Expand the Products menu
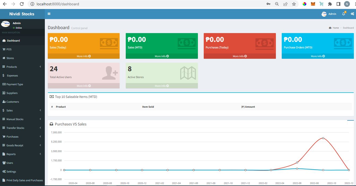 (x=12, y=67)
